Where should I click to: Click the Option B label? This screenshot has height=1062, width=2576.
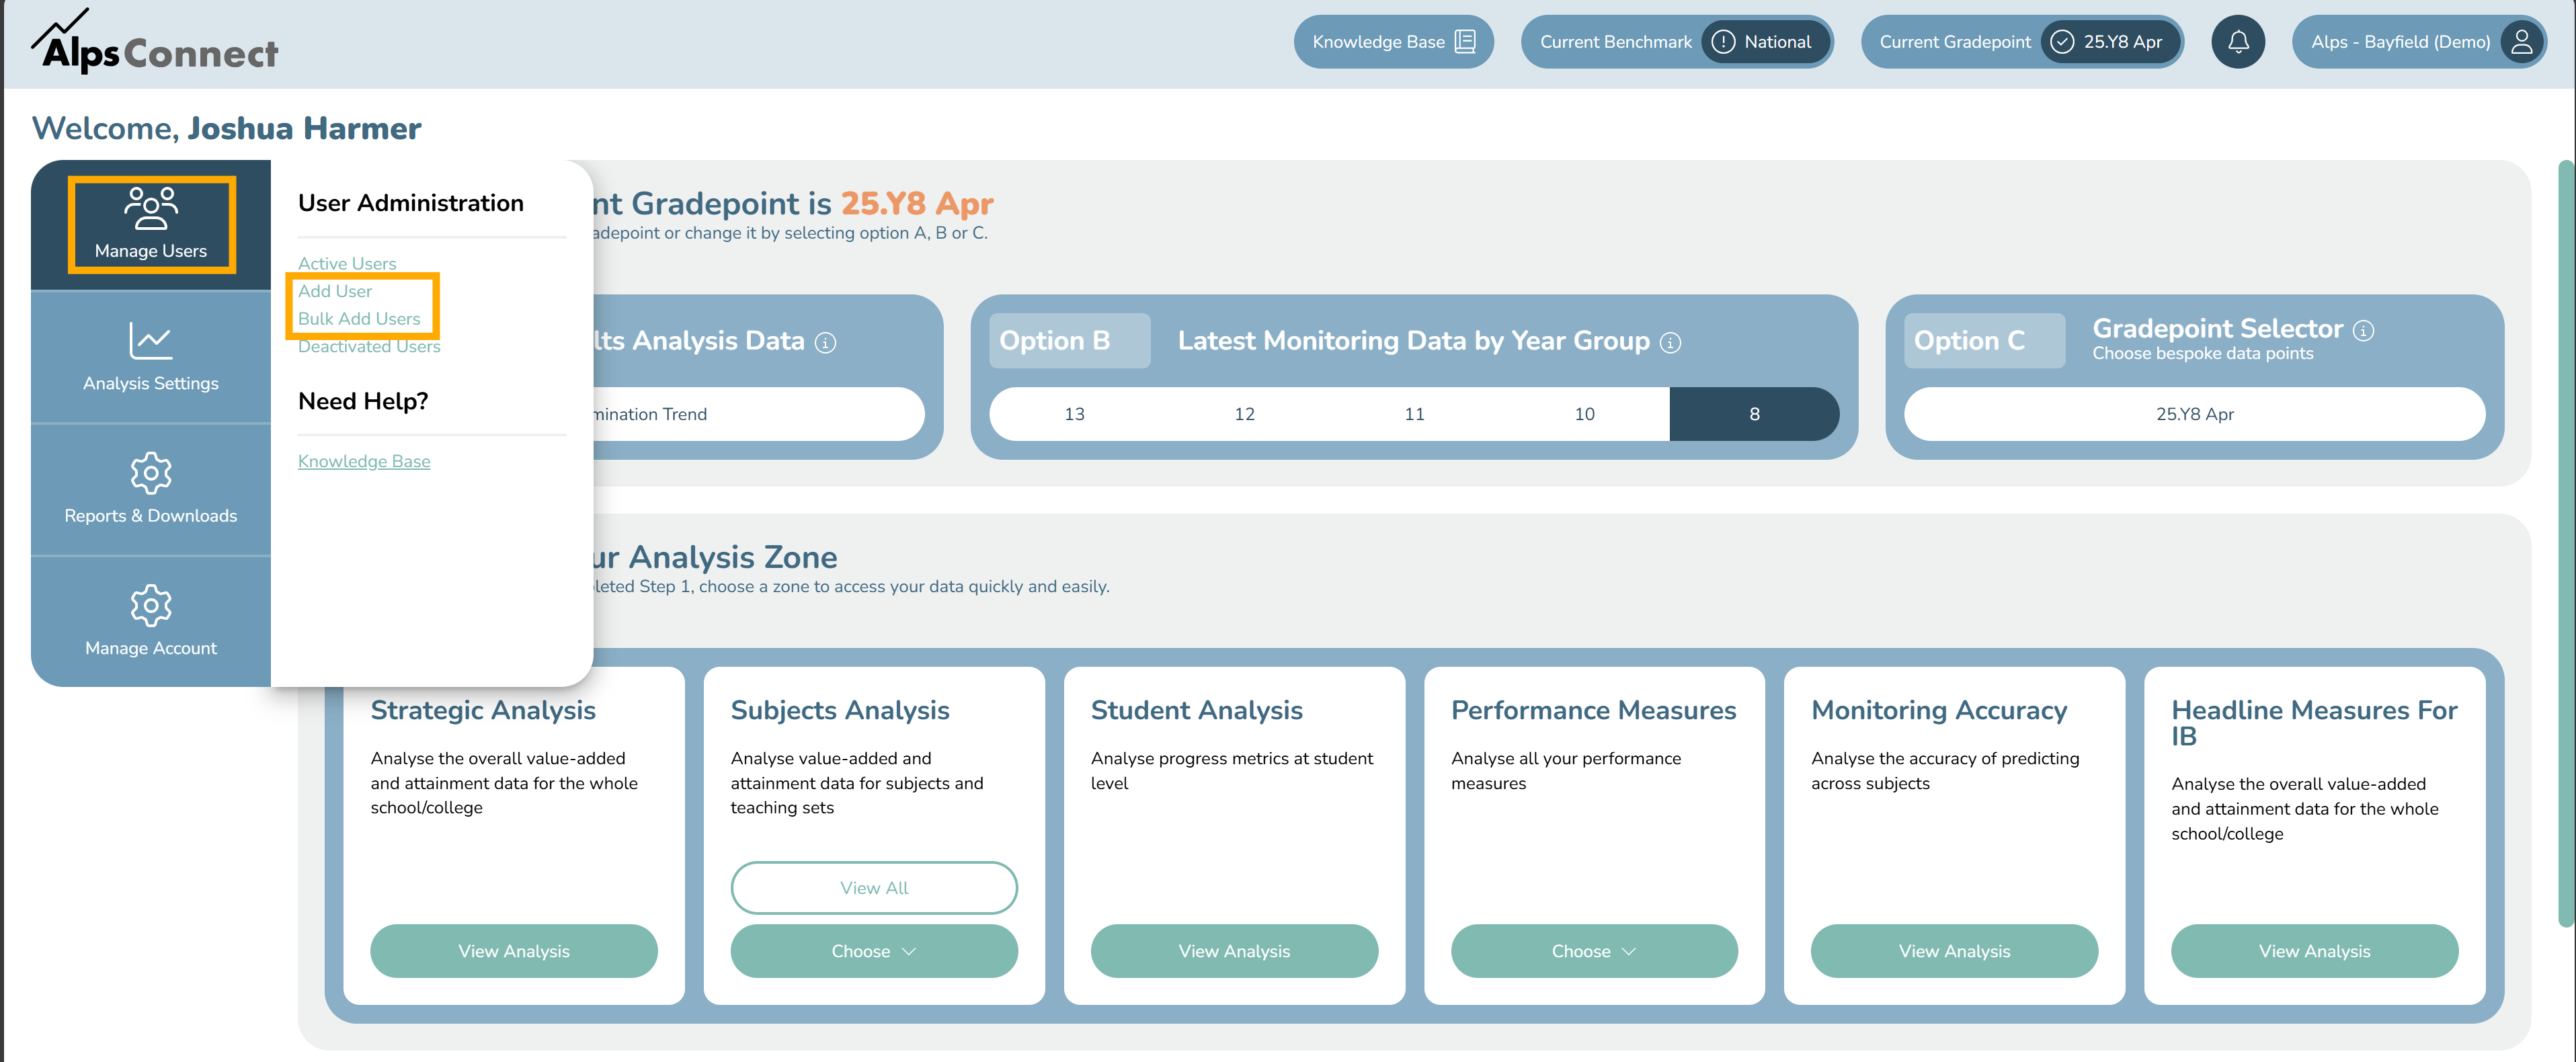(1069, 341)
